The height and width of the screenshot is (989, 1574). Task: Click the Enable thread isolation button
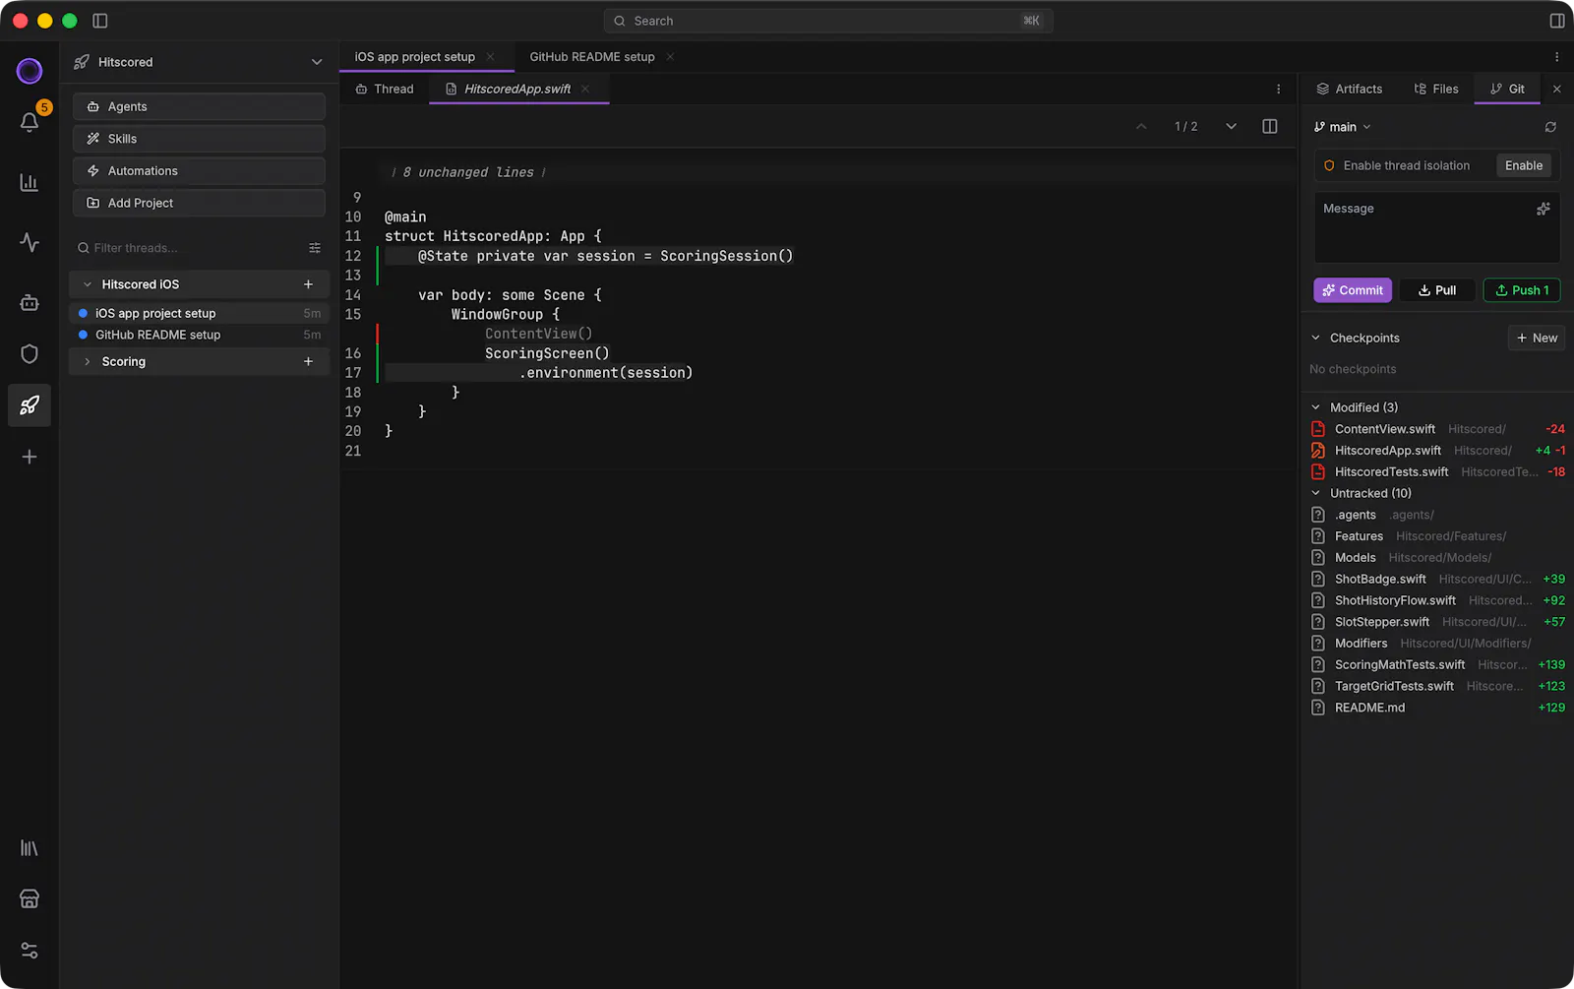coord(1524,165)
